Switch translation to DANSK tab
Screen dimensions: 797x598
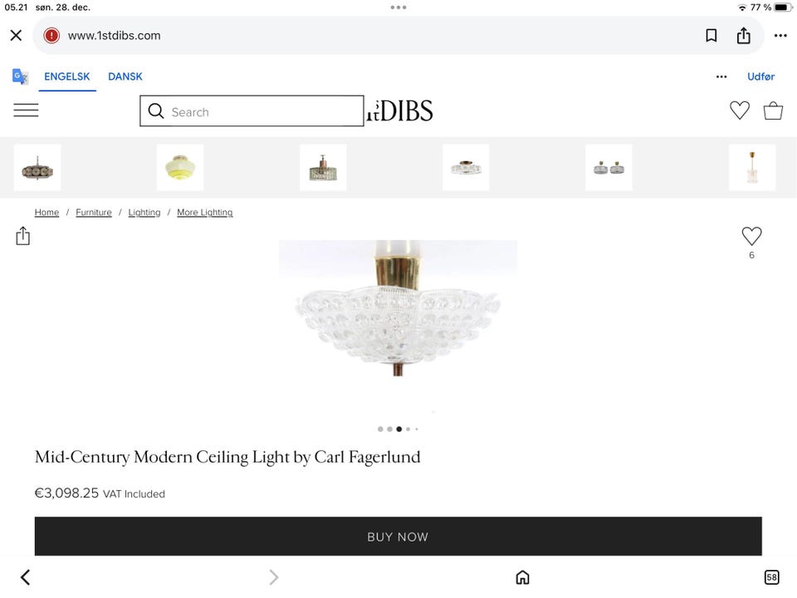coord(125,76)
